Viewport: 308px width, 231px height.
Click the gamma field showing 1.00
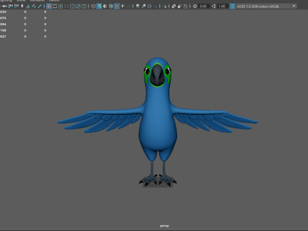pos(222,6)
